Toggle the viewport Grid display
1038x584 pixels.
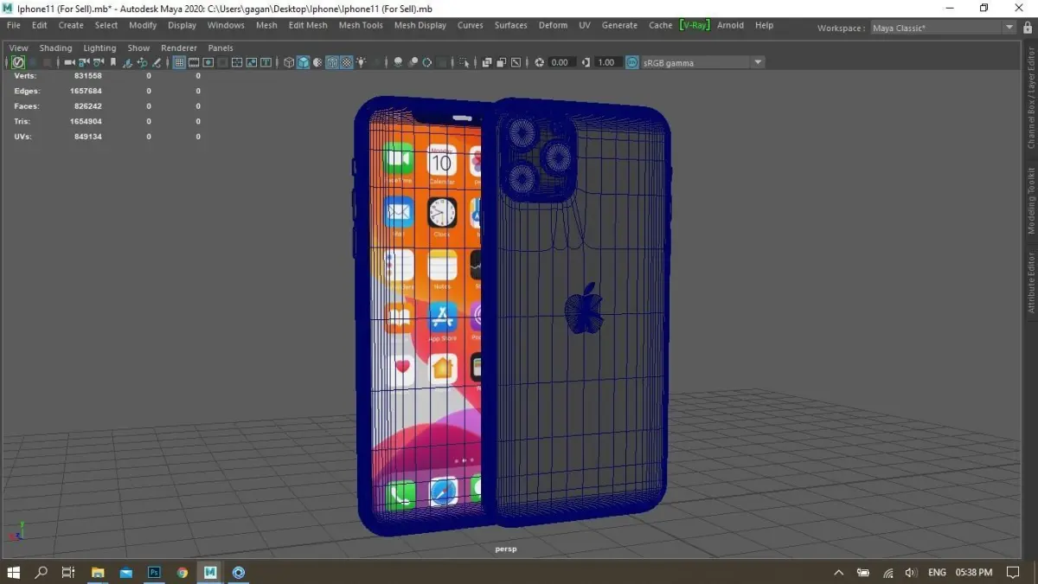tap(179, 62)
